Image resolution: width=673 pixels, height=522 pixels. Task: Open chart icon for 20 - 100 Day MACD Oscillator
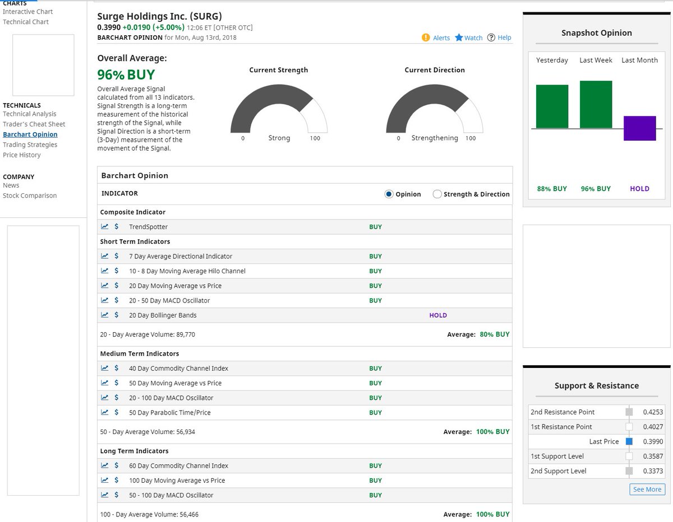click(x=105, y=398)
